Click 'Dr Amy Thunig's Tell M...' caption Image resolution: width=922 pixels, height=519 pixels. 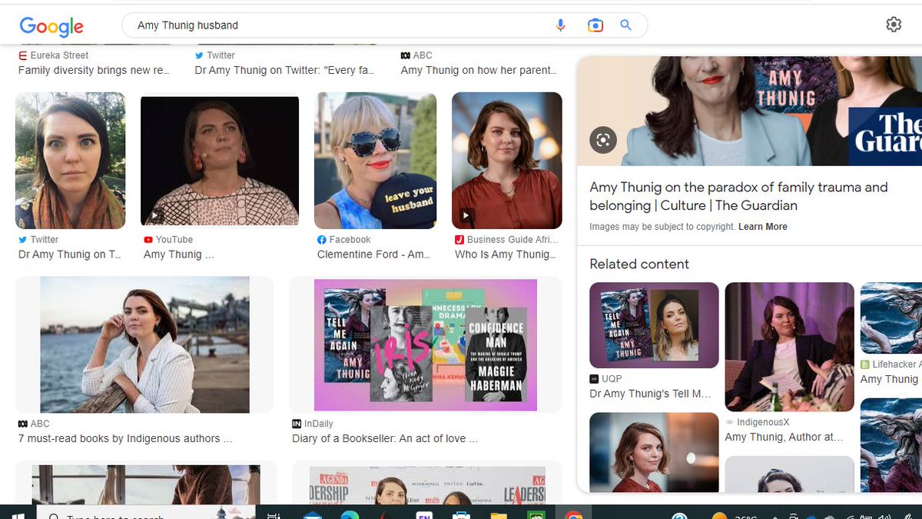tap(650, 394)
